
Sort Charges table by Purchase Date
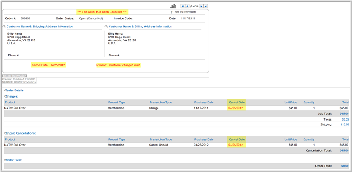pyautogui.click(x=204, y=102)
